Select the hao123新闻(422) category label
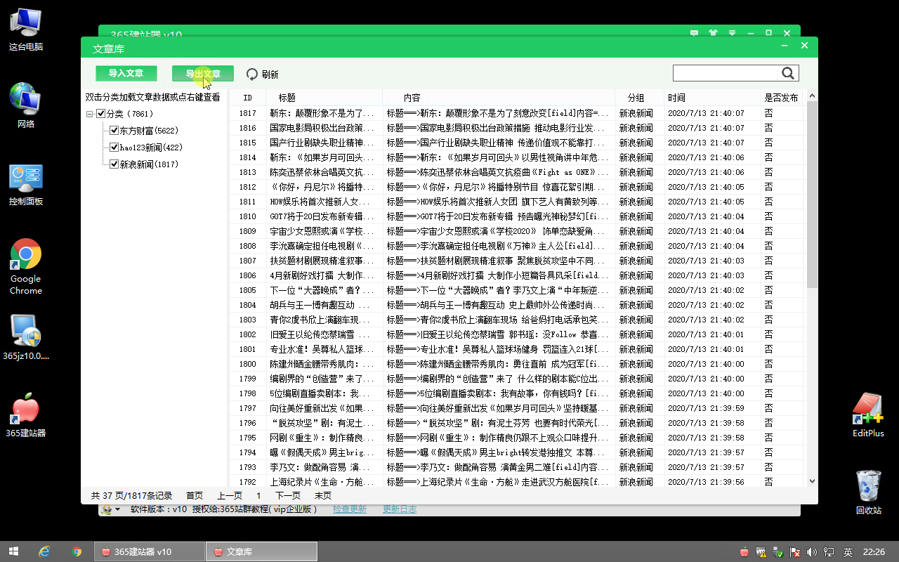 151,148
